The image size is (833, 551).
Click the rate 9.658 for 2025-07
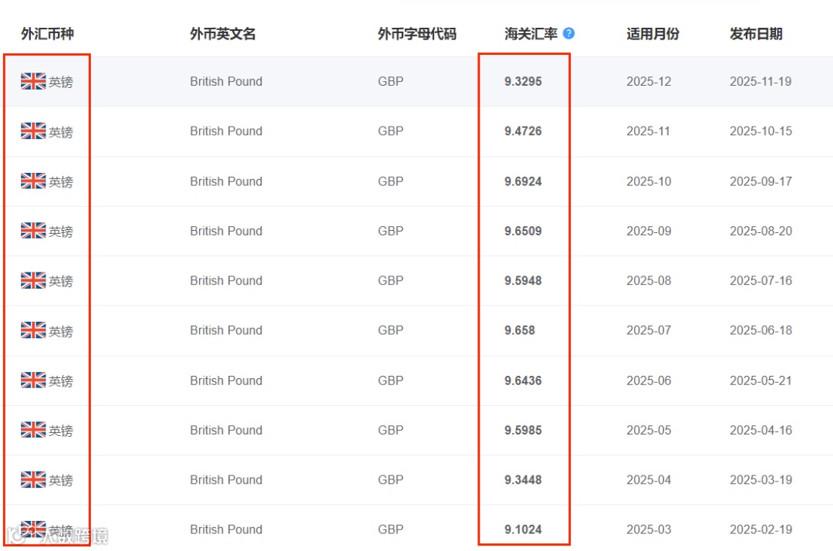click(x=519, y=330)
